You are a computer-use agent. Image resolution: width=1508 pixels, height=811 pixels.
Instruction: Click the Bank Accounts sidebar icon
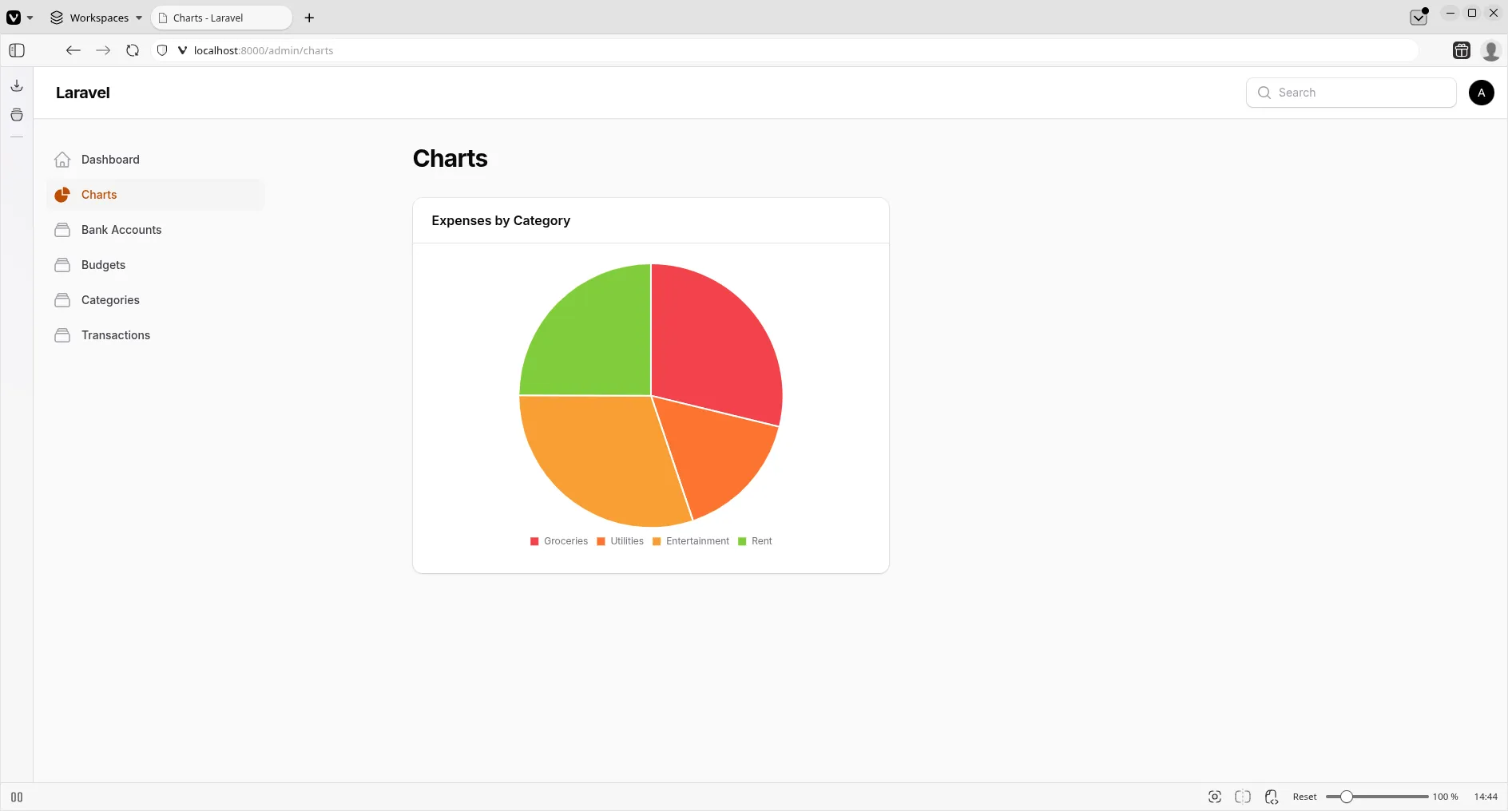pos(62,230)
